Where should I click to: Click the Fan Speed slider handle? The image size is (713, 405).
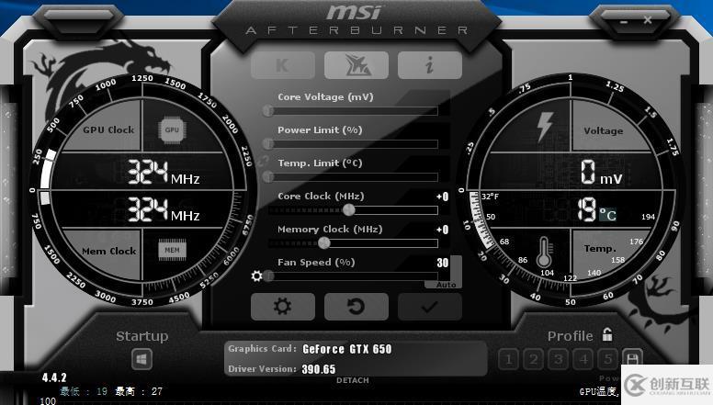click(x=268, y=276)
